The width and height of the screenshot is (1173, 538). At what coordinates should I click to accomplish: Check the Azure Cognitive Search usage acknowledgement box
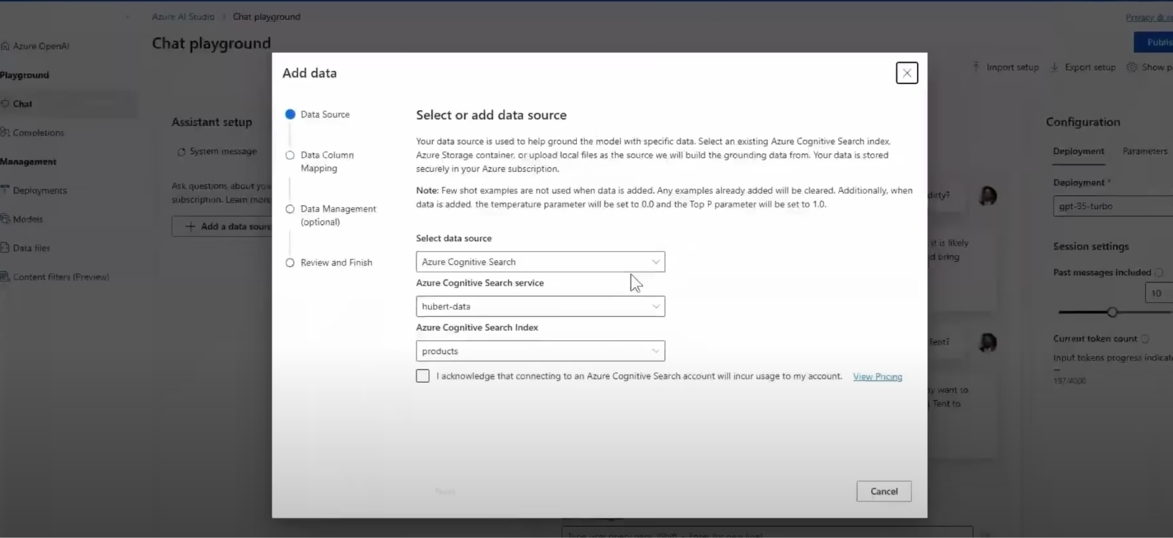point(423,376)
